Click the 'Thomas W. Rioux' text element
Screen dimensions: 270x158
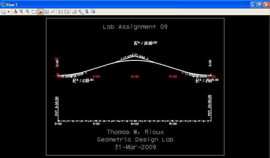click(x=135, y=132)
